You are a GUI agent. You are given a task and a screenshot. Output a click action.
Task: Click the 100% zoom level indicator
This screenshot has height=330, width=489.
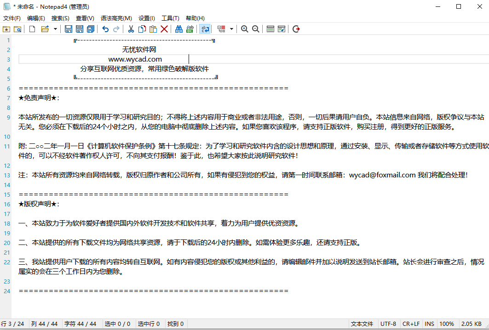pyautogui.click(x=447, y=324)
